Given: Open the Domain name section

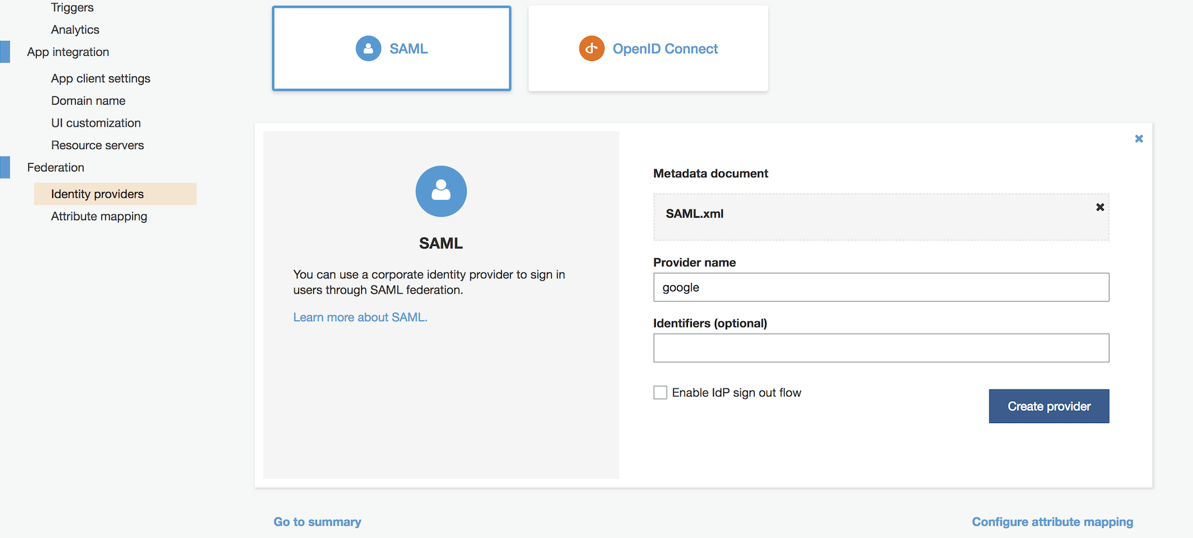Looking at the screenshot, I should click(88, 100).
